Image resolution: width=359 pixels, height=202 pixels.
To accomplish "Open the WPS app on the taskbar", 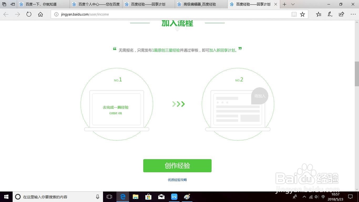I will (x=174, y=197).
